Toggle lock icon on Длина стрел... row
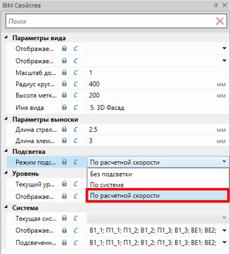The width and height of the screenshot is (230, 254). (64, 129)
